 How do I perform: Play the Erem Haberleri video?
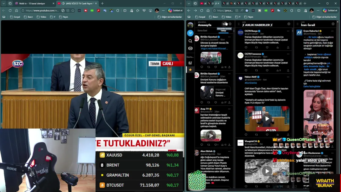point(318,117)
